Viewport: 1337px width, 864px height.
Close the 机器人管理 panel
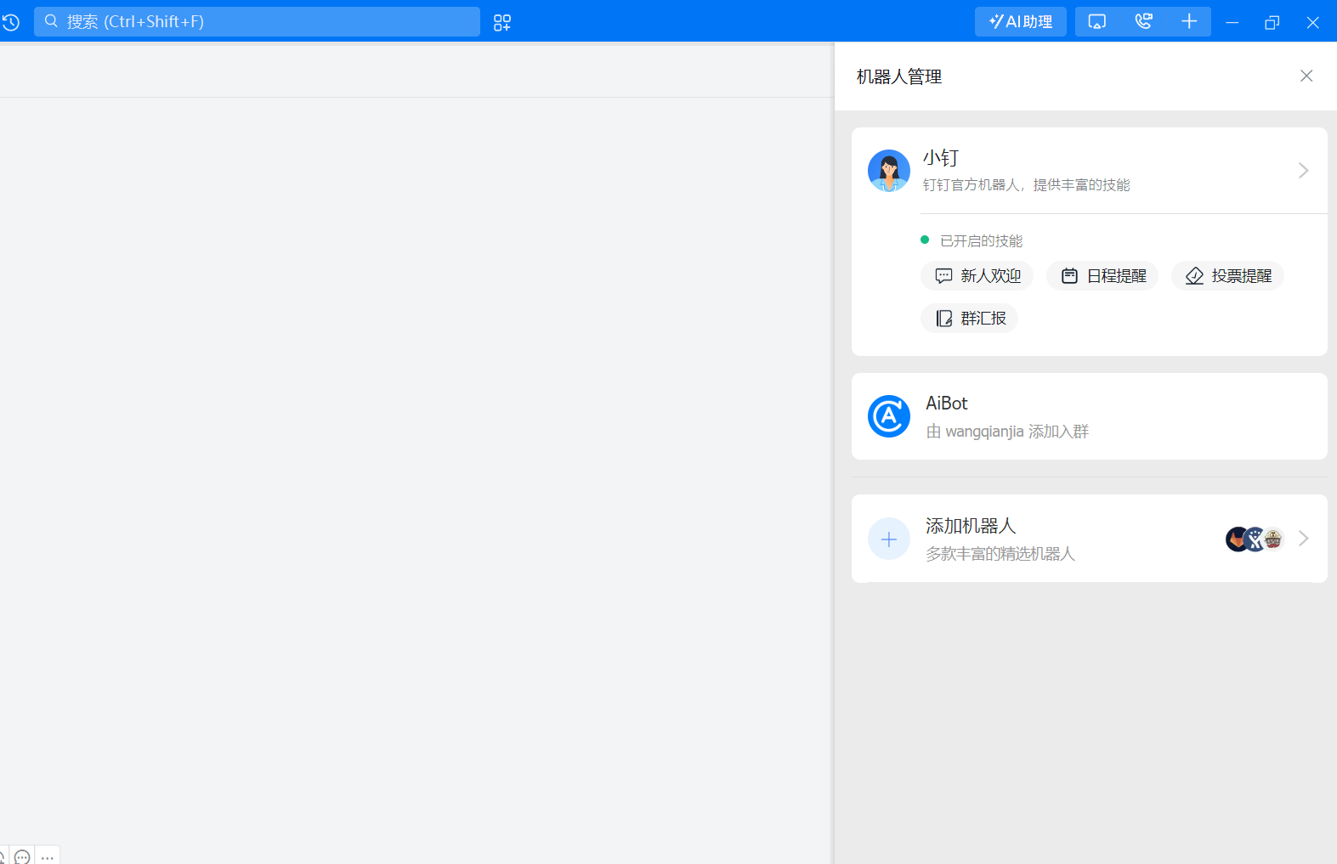pyautogui.click(x=1306, y=76)
